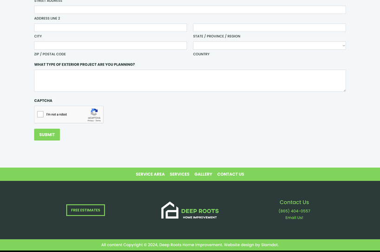Select Contact Us in footer navigation
Viewport: 380px width, 252px height.
[230, 174]
